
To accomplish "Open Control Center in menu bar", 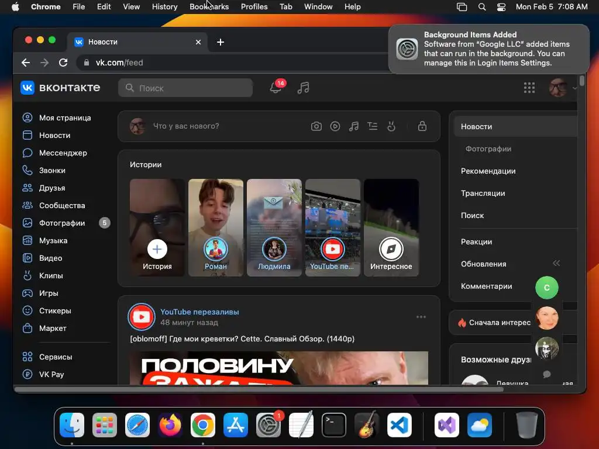I will [501, 7].
